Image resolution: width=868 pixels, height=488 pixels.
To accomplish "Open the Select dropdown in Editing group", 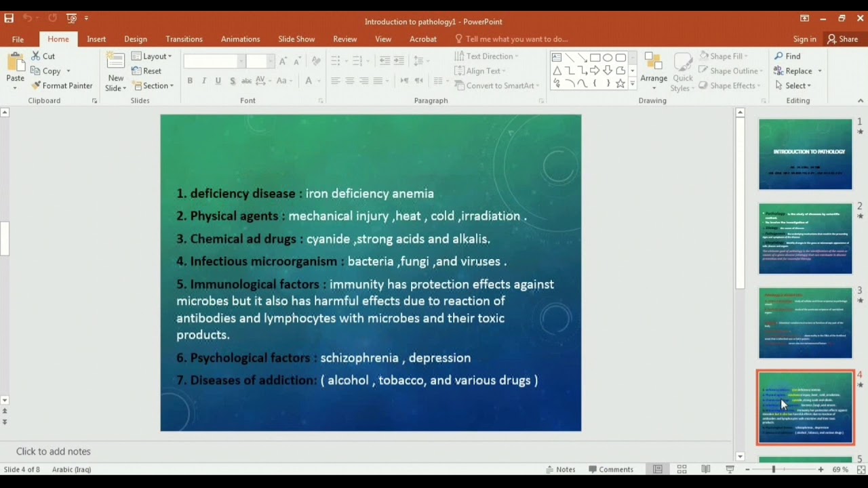I will coord(793,85).
